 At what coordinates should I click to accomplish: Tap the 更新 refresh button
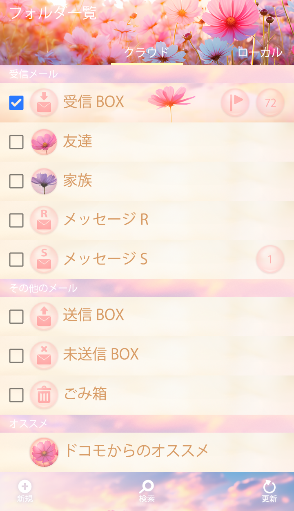(x=269, y=491)
